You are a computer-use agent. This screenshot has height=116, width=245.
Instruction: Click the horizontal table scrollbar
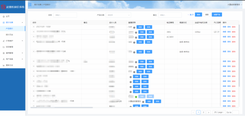(x=62, y=107)
